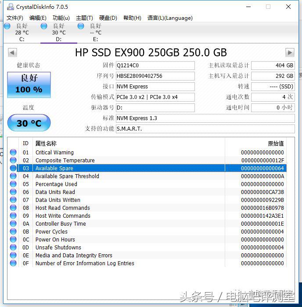
Task: Click status orb of Percentage Used row
Action: (13, 184)
